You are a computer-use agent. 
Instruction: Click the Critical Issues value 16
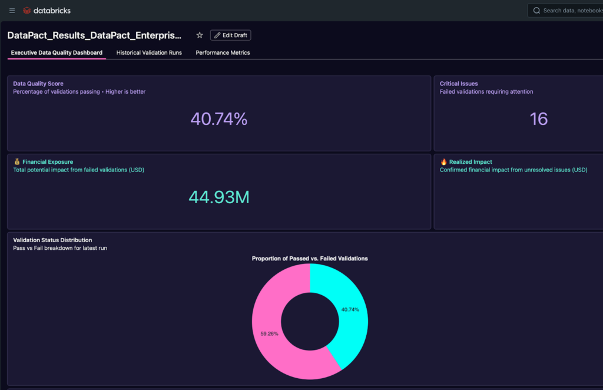(x=538, y=119)
